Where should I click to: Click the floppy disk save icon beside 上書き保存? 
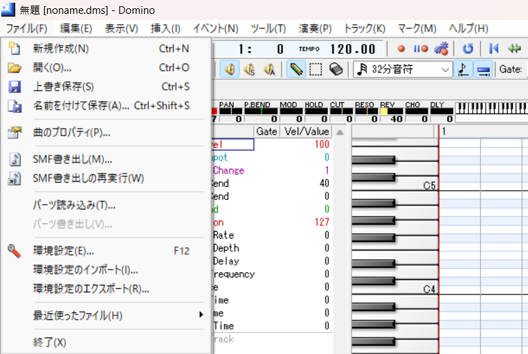coord(14,87)
